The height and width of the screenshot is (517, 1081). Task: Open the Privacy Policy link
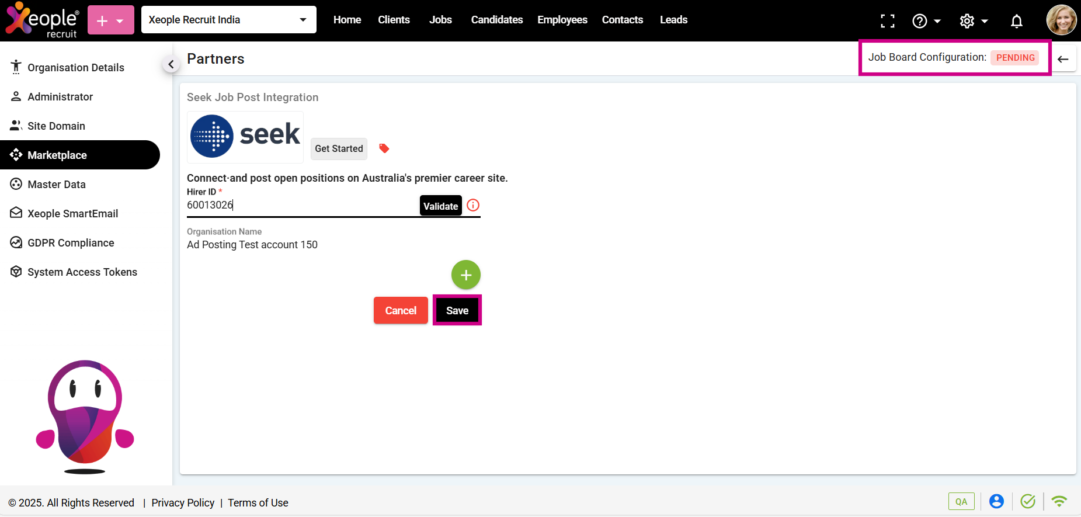183,503
